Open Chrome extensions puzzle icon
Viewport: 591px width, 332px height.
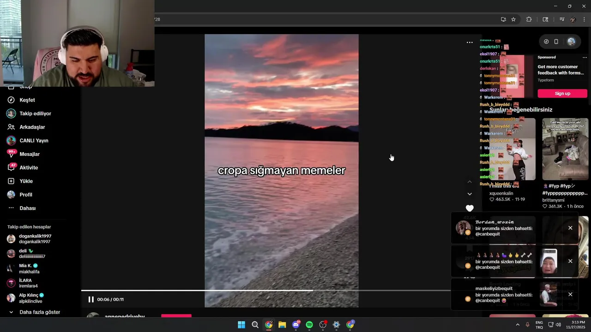(529, 19)
